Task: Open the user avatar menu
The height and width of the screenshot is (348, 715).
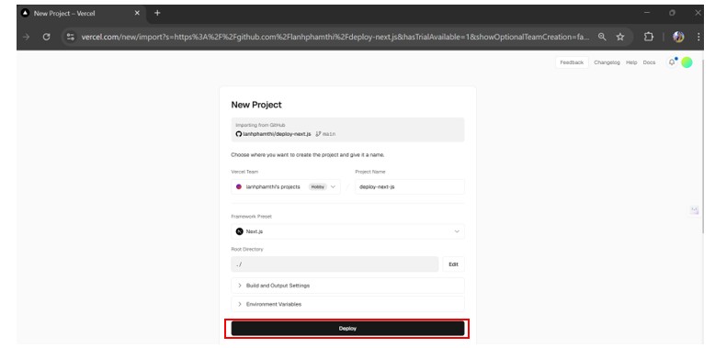Action: tap(687, 62)
